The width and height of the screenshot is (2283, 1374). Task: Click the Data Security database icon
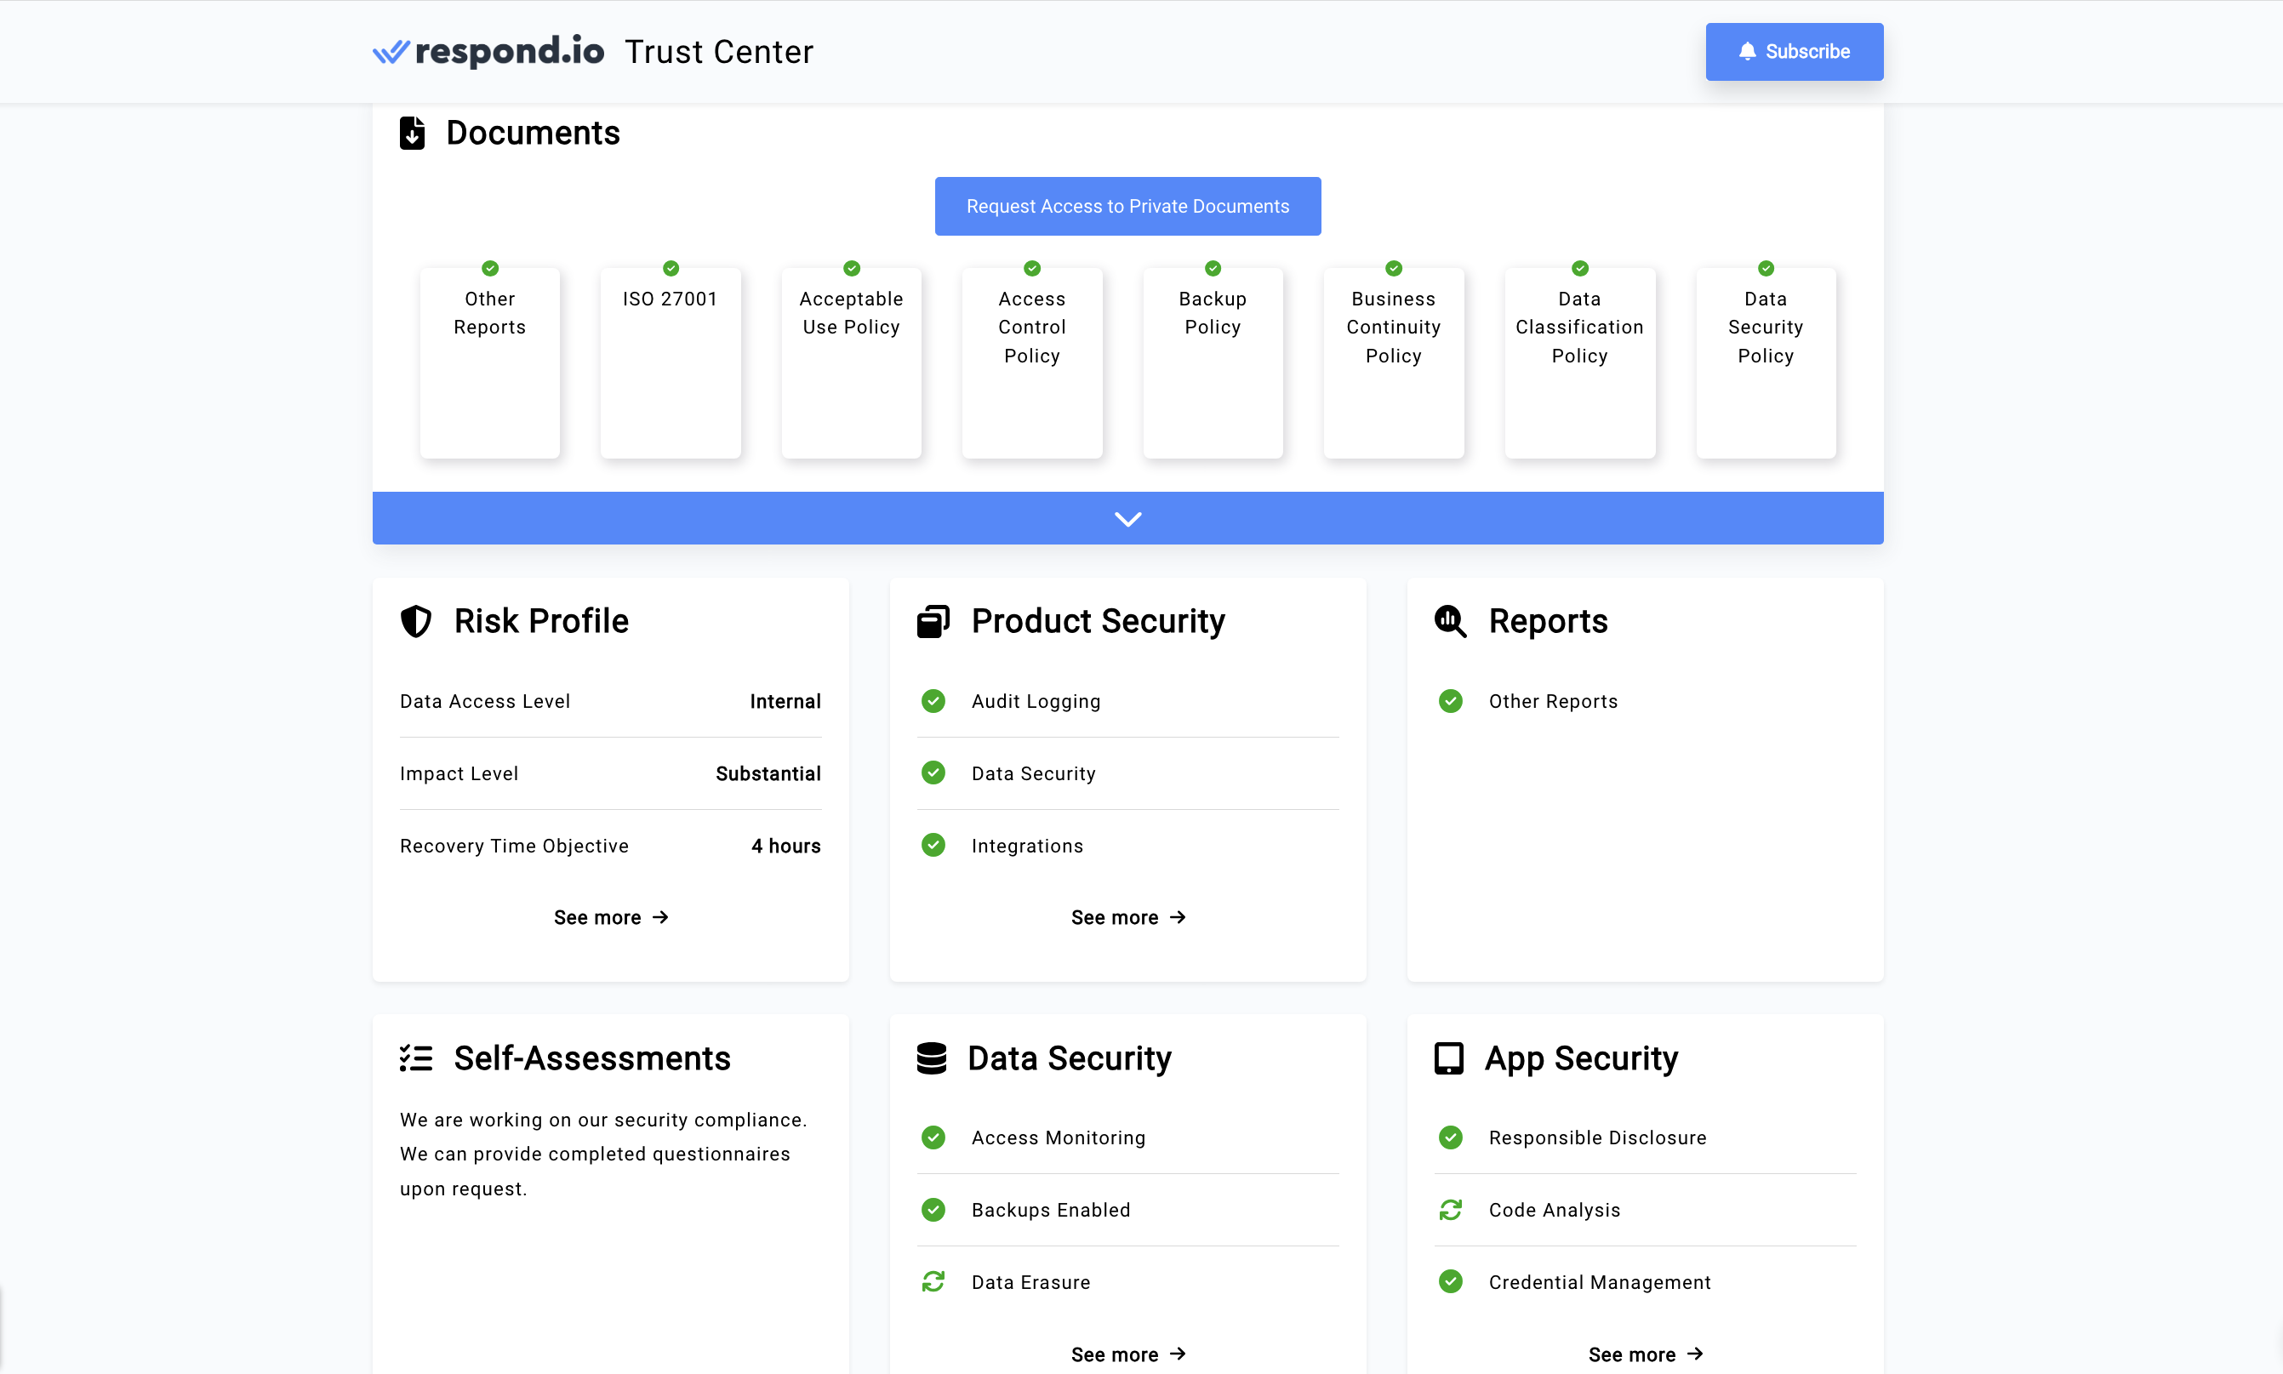932,1058
